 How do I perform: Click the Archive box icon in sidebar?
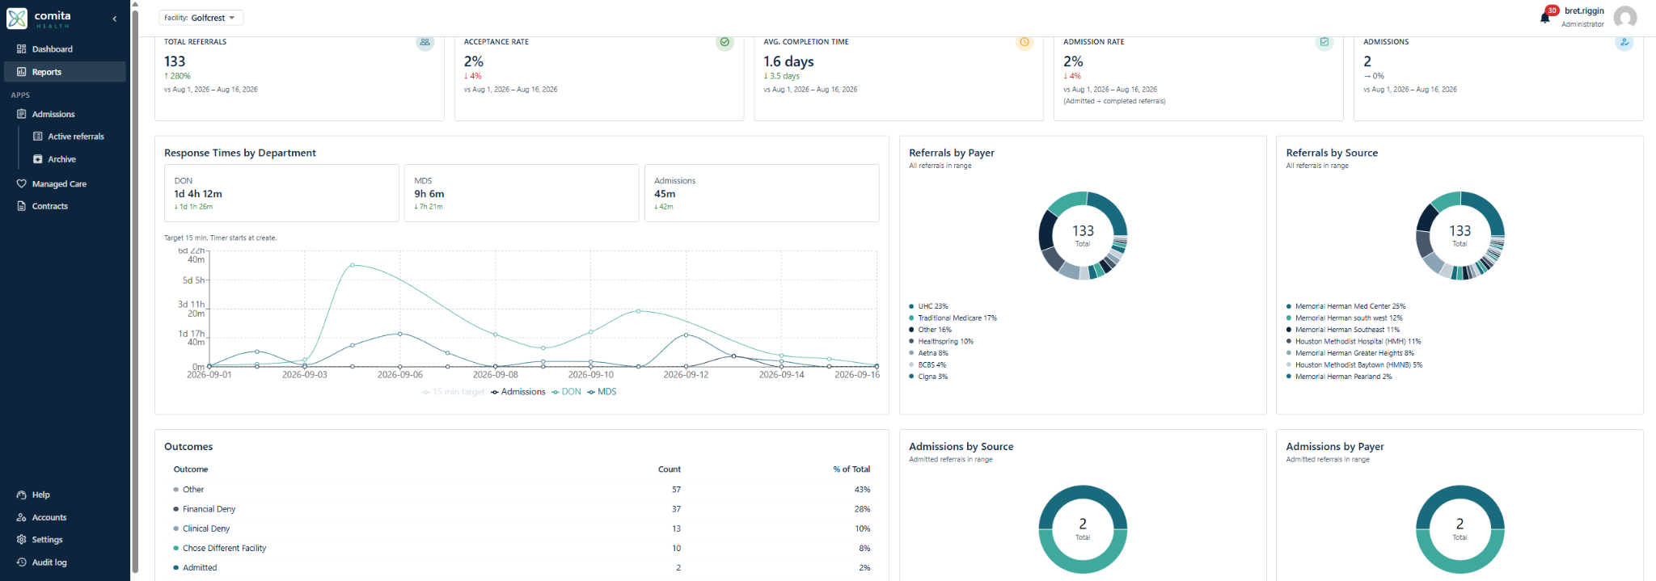point(37,159)
